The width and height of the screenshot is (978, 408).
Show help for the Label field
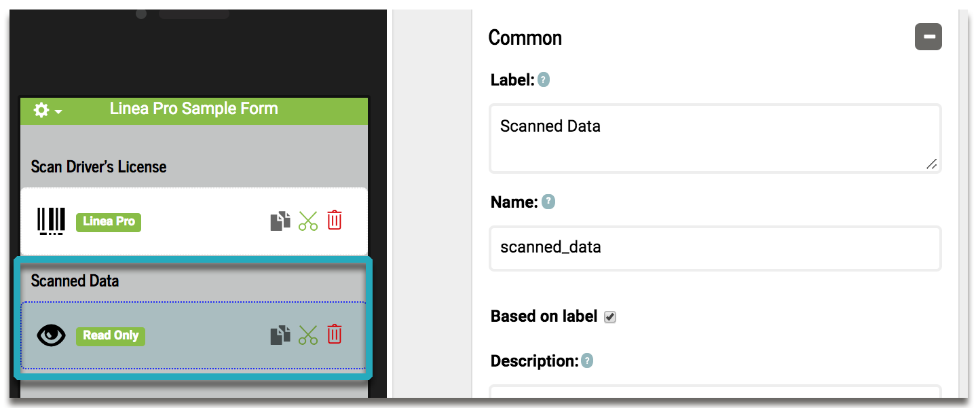click(x=544, y=80)
